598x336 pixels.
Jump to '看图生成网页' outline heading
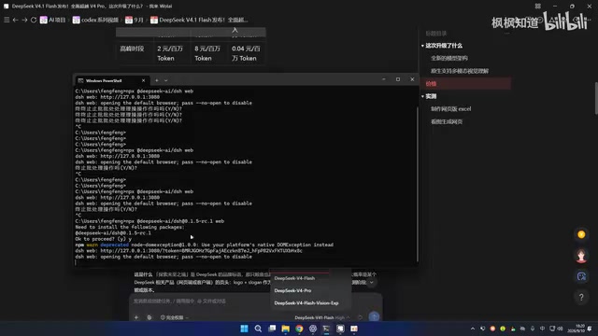point(447,122)
